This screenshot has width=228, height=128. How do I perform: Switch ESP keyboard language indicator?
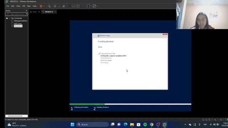(x=205, y=124)
